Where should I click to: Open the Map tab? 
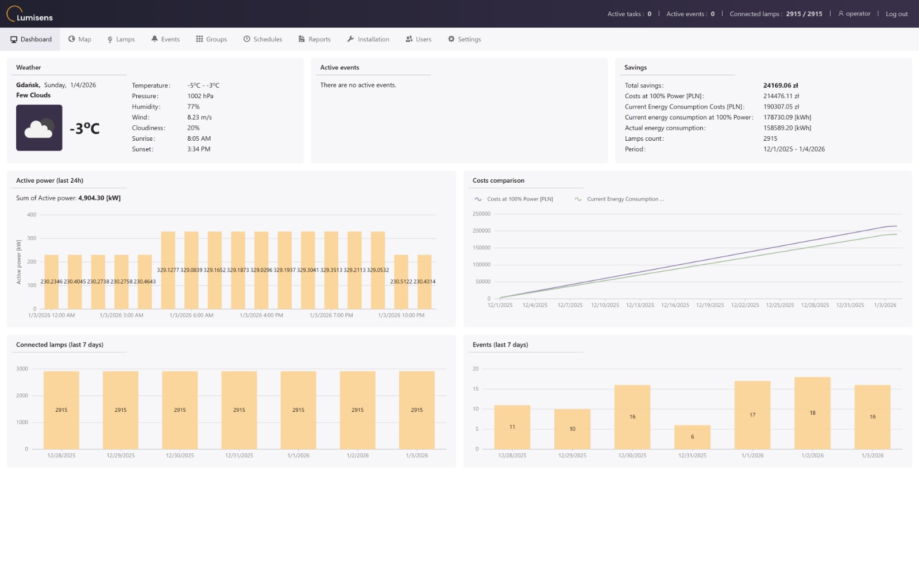pos(80,39)
